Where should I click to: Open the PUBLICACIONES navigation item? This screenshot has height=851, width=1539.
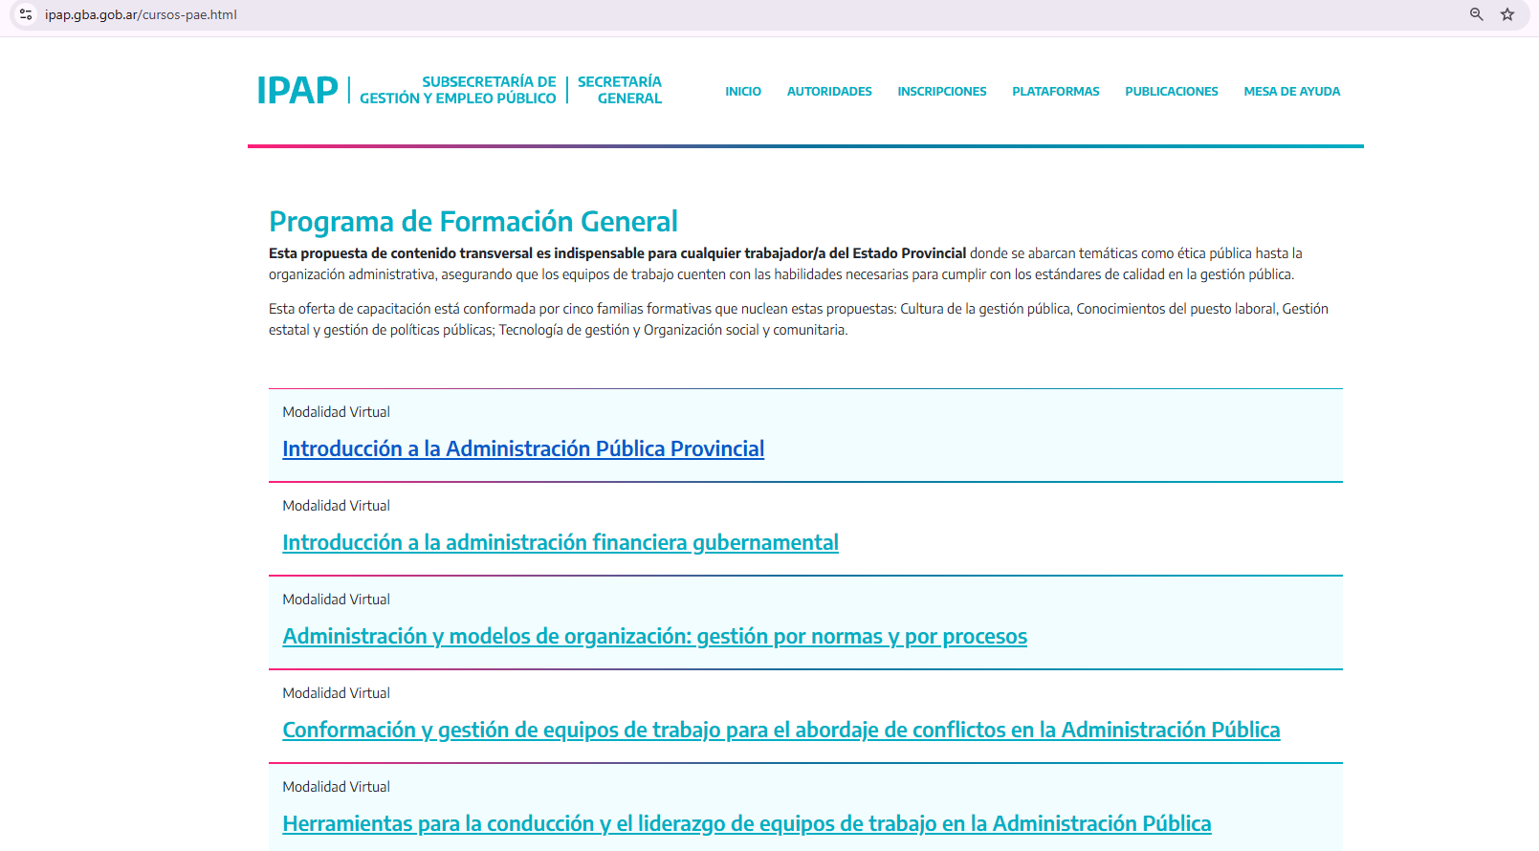tap(1171, 92)
